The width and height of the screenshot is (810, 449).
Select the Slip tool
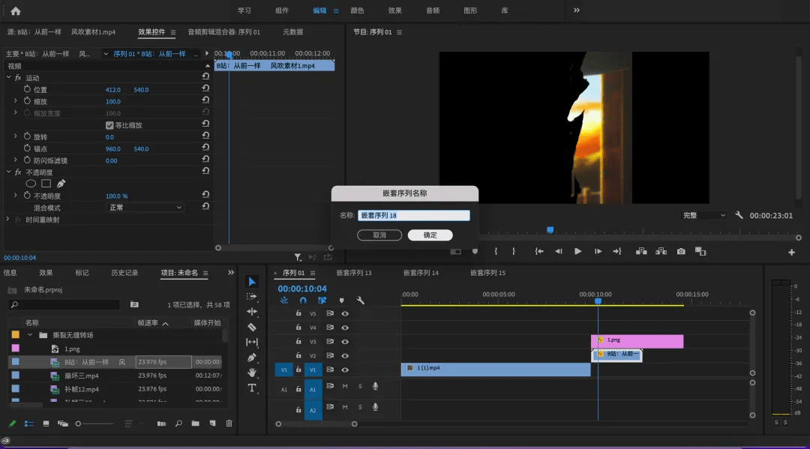[252, 342]
